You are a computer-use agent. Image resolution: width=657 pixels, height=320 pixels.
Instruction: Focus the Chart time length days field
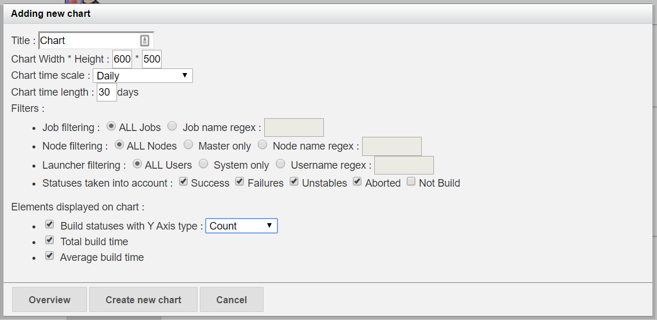(x=107, y=92)
